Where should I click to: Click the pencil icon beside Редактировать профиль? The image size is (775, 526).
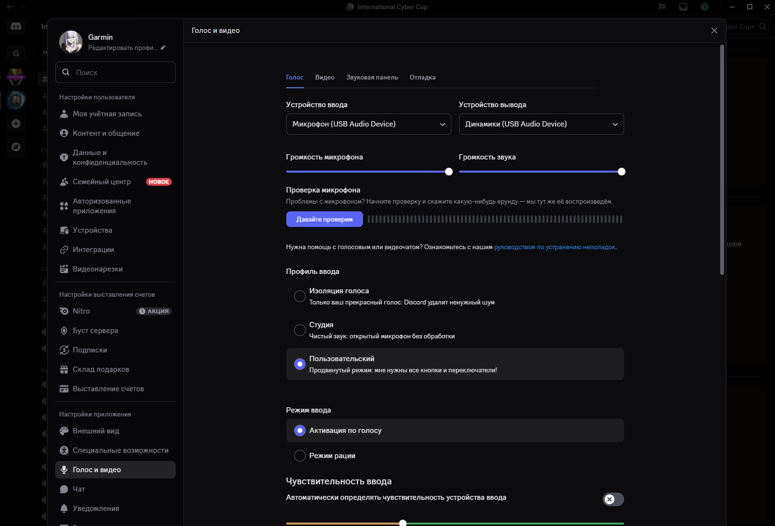pos(163,48)
